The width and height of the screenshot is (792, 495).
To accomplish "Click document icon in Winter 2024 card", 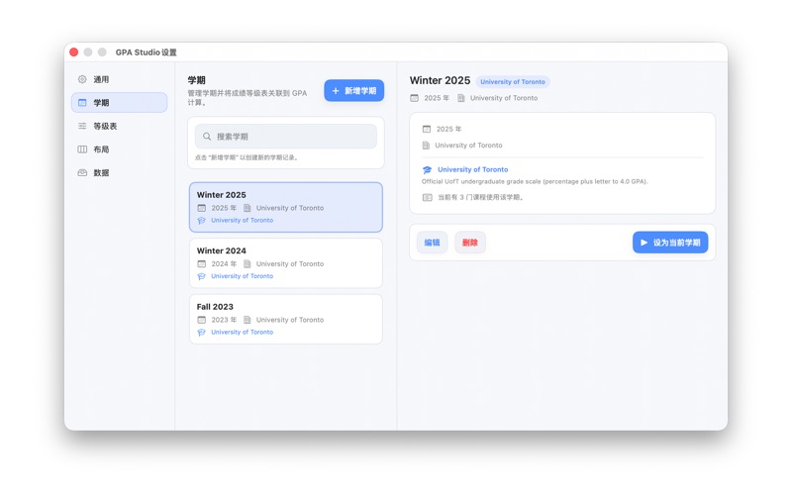I will click(x=247, y=263).
